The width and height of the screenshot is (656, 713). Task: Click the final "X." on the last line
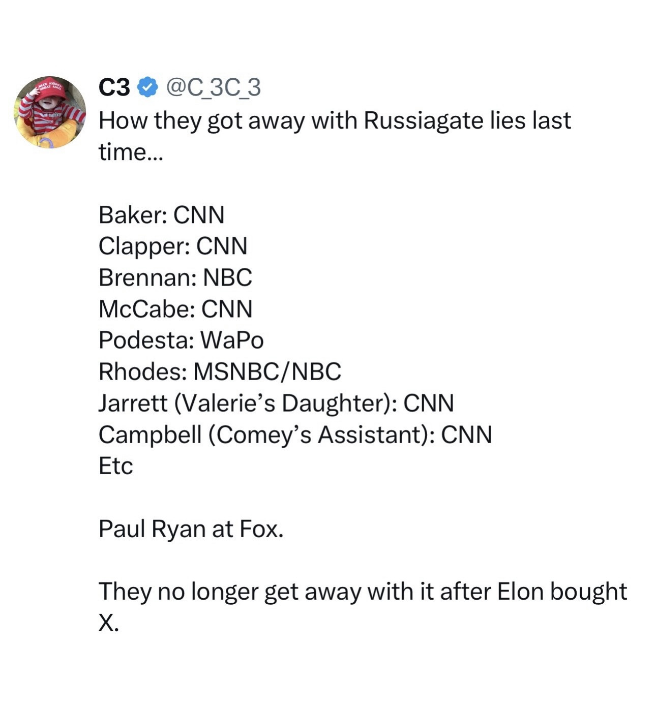point(108,623)
